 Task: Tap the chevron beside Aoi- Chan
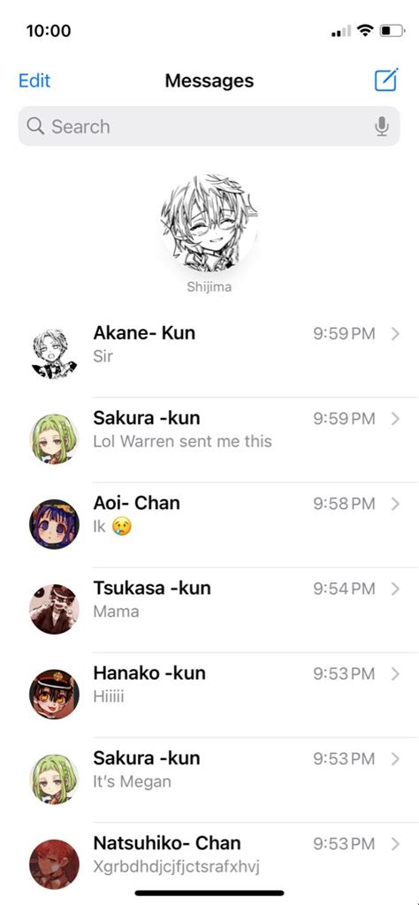pyautogui.click(x=395, y=504)
